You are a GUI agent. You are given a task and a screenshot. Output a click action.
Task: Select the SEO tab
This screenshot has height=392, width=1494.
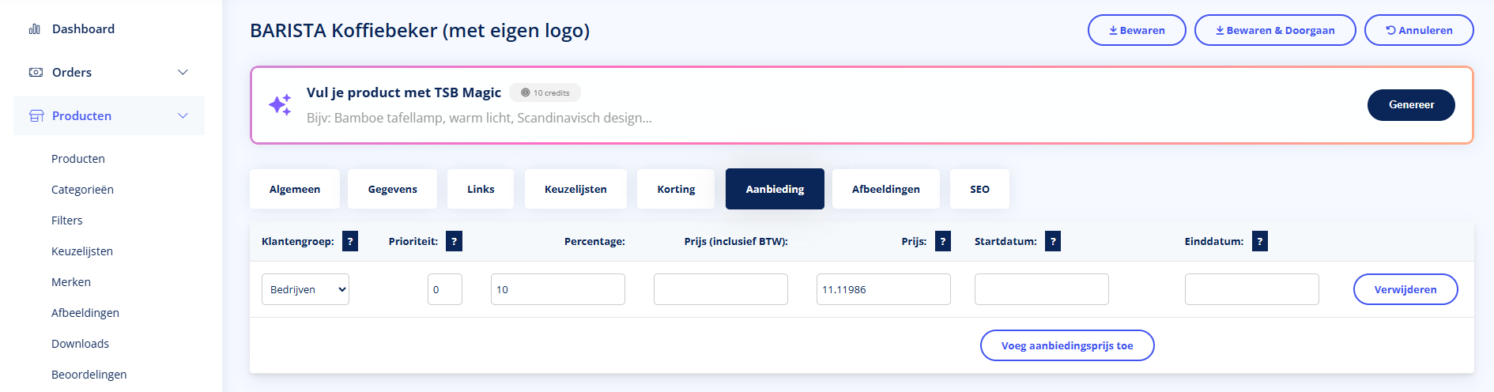(x=979, y=190)
